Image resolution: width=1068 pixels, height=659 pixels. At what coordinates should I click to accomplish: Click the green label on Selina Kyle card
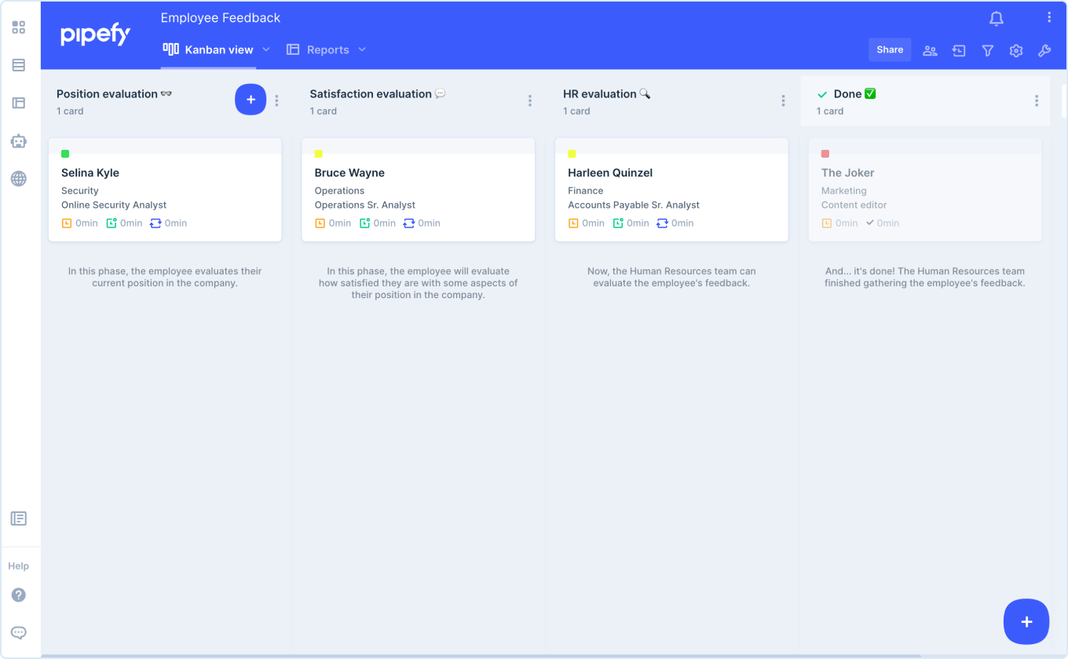65,154
